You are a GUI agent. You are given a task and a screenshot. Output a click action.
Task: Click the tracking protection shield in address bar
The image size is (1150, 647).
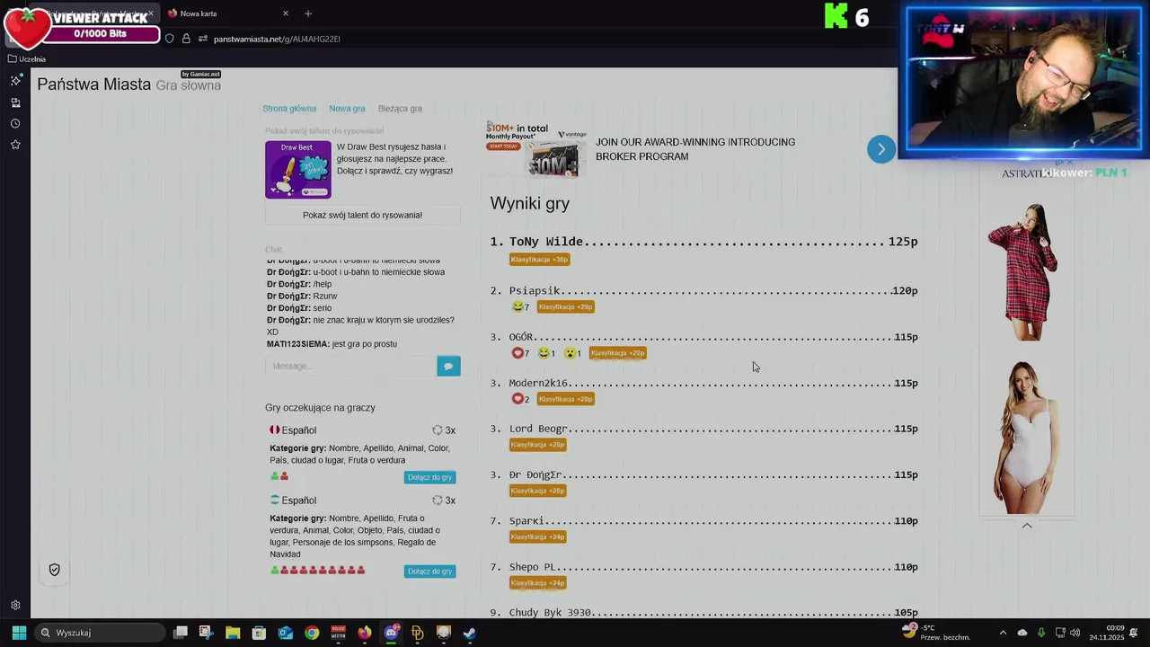tap(169, 39)
